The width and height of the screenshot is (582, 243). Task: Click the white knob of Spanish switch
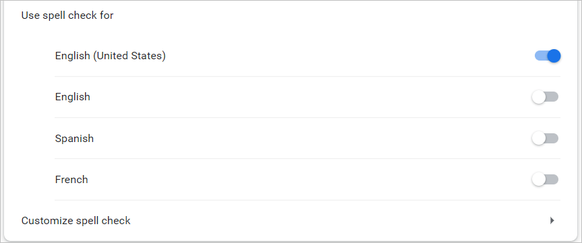click(x=539, y=139)
